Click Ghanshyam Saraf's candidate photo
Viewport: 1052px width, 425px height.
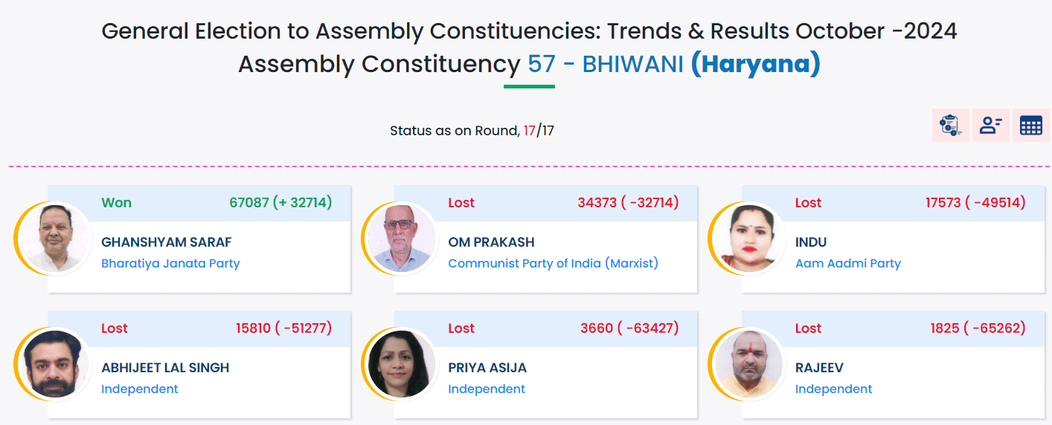[x=54, y=239]
